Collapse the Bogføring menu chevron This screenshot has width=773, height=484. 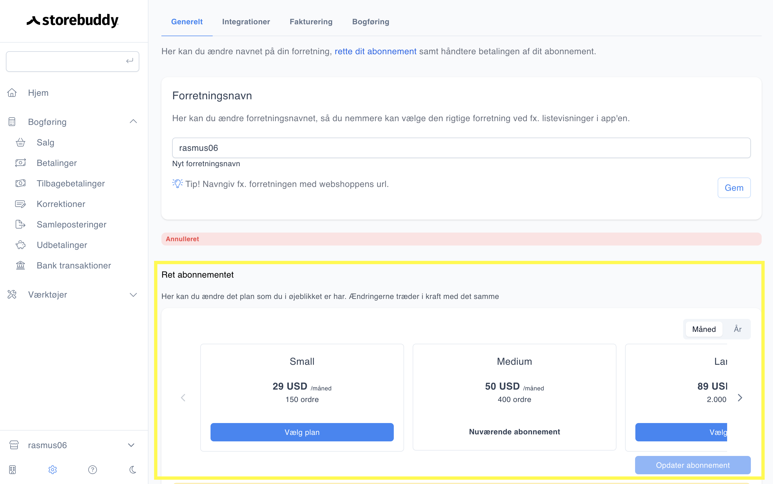133,122
